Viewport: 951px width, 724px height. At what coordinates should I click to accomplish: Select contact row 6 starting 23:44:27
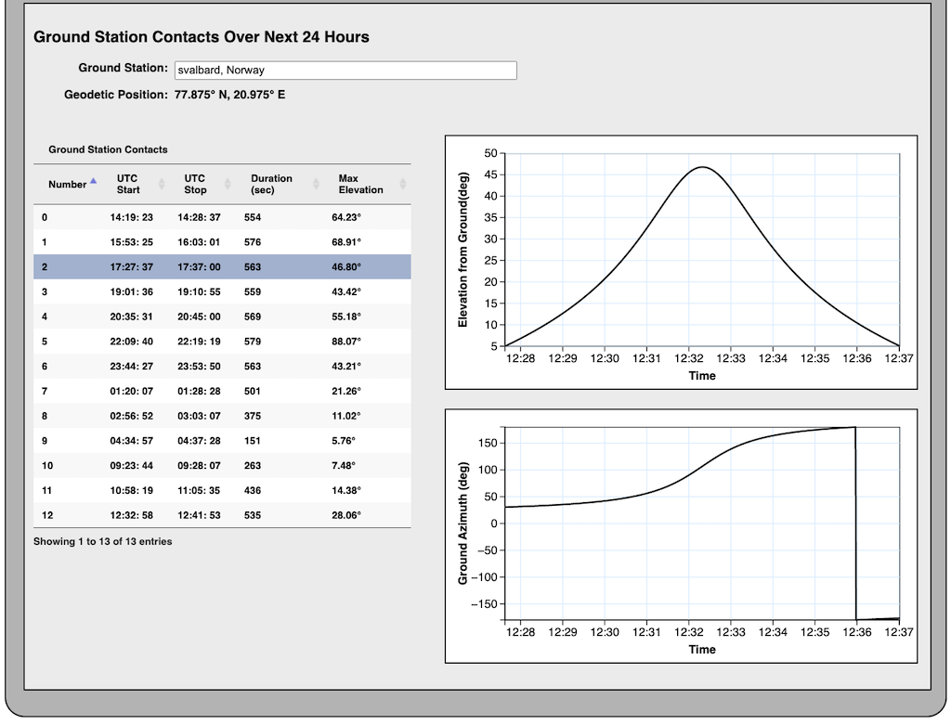coord(222,366)
